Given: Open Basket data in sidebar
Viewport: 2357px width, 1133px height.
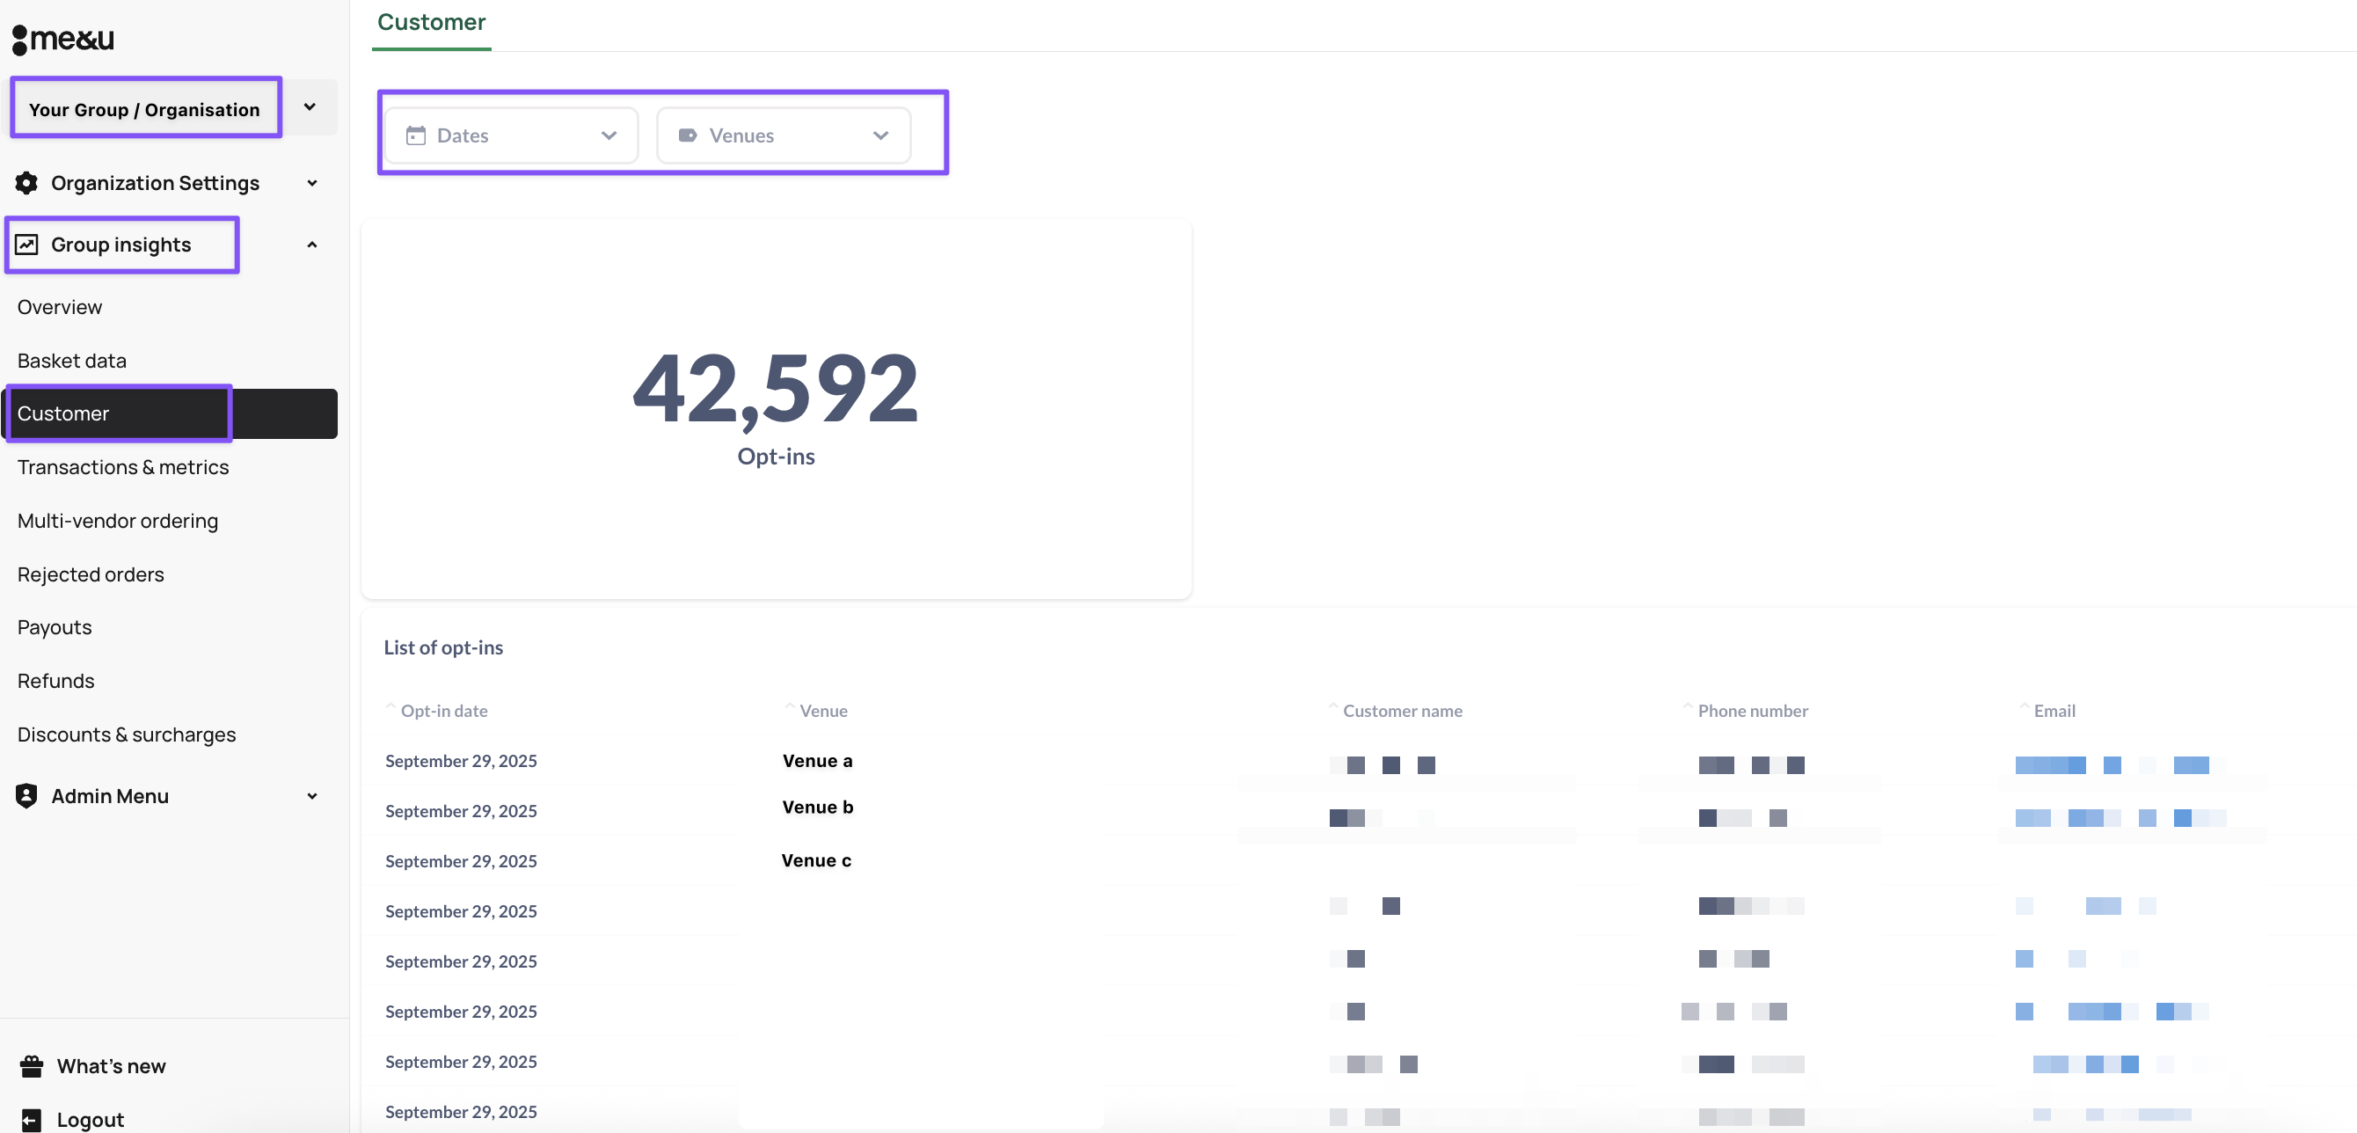Looking at the screenshot, I should click(x=71, y=361).
